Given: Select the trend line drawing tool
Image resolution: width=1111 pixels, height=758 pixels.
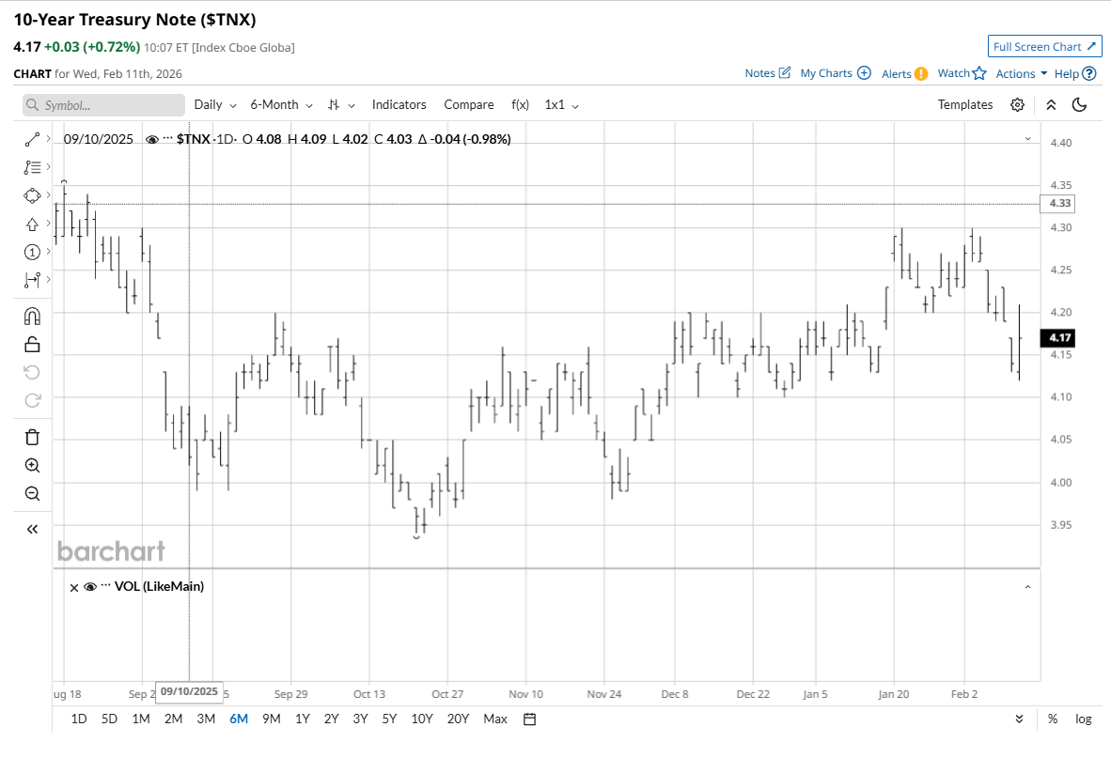Looking at the screenshot, I should tap(32, 139).
